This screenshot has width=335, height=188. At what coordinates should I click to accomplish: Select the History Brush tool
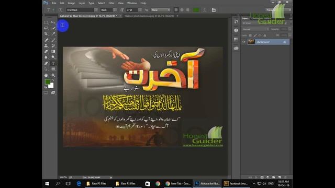53,45
